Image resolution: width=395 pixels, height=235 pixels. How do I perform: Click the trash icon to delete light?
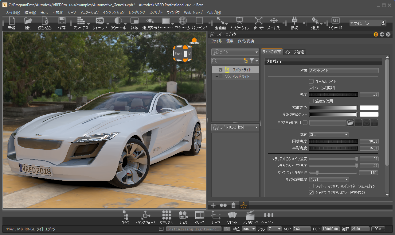(233, 205)
